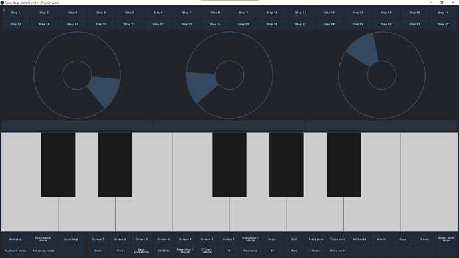
Task: Click the Reset button
Action: [x=315, y=251]
